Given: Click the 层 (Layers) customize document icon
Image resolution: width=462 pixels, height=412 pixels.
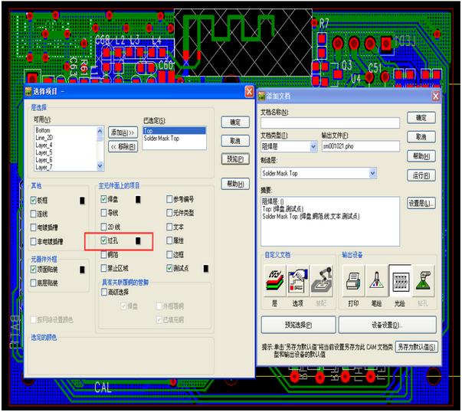Looking at the screenshot, I should pyautogui.click(x=275, y=283).
